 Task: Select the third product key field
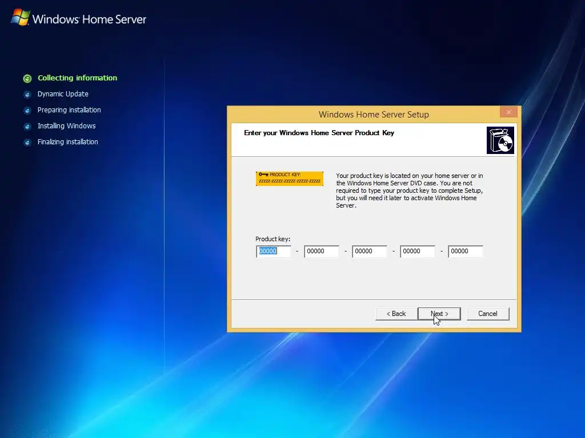tap(370, 251)
